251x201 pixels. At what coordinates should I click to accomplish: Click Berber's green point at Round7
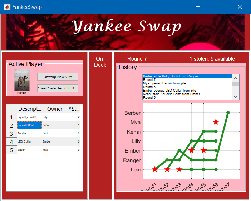[228, 113]
